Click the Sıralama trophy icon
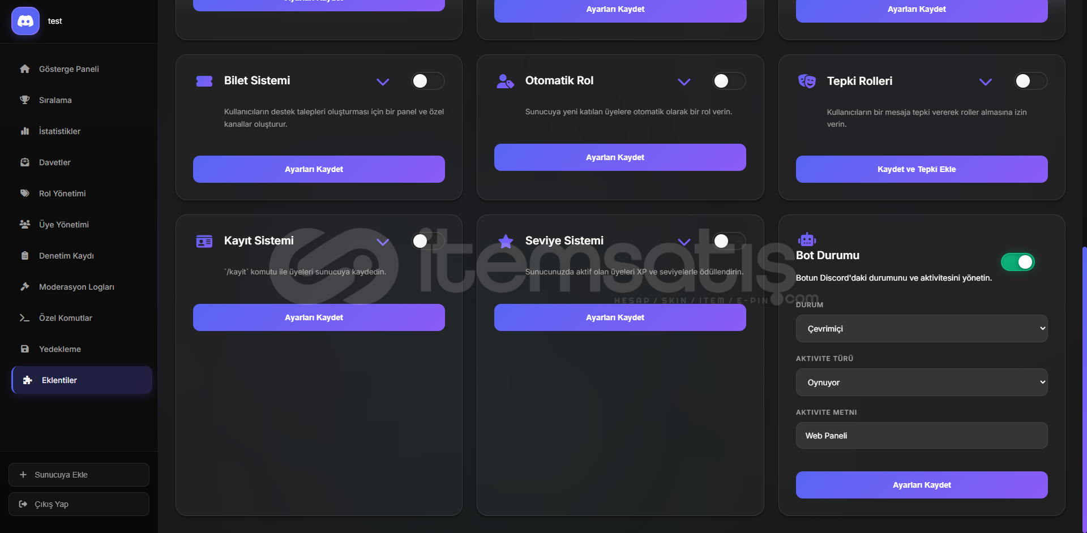 [25, 100]
